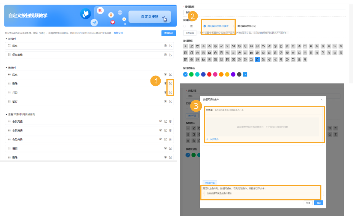Toggle visibility of 会员消费 button

coord(161,130)
